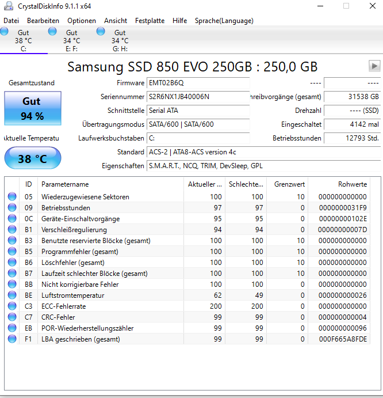Click the ECC-Fehlerrate parameter name
The width and height of the screenshot is (383, 398).
pos(64,306)
